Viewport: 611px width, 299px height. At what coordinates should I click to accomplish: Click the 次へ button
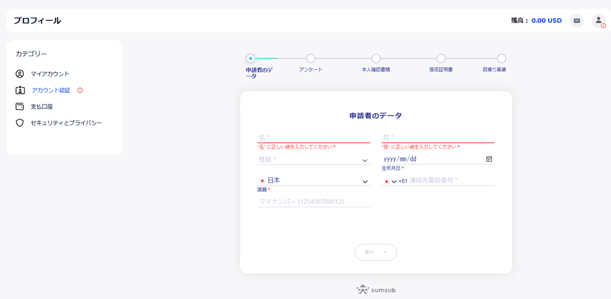click(x=376, y=252)
